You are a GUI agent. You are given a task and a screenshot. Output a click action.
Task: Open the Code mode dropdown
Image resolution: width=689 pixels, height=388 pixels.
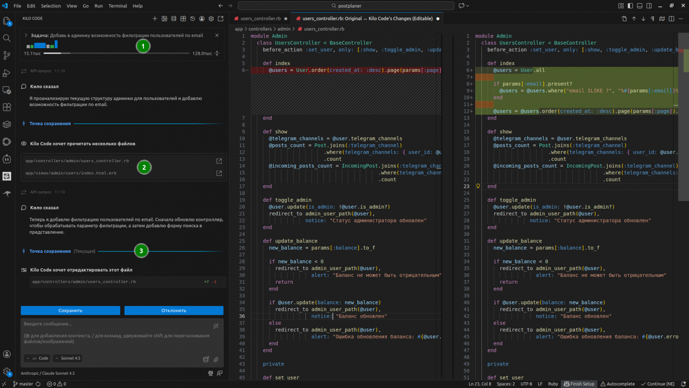click(x=37, y=358)
